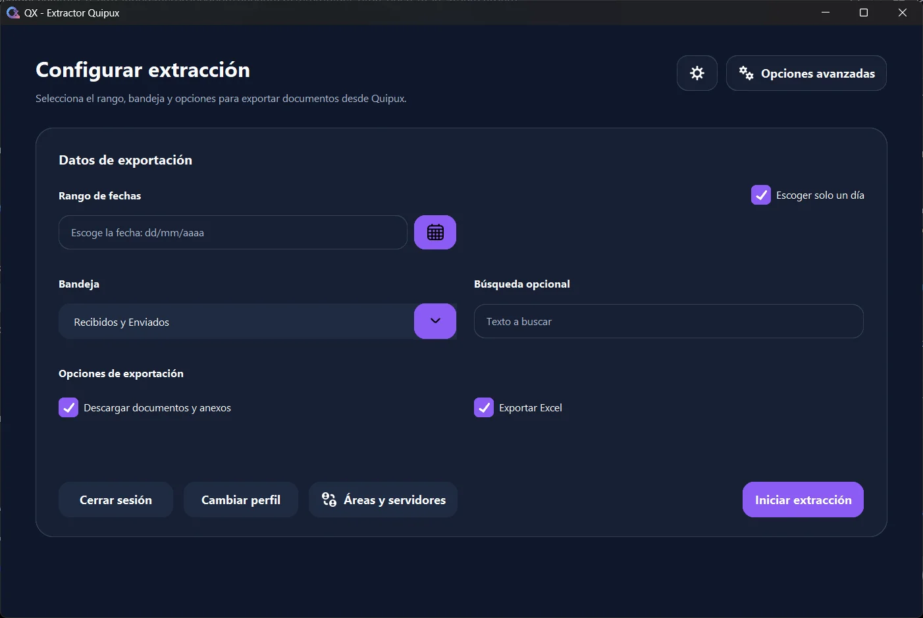Click the Texto a buscar search field
Image resolution: width=923 pixels, height=618 pixels.
click(669, 321)
